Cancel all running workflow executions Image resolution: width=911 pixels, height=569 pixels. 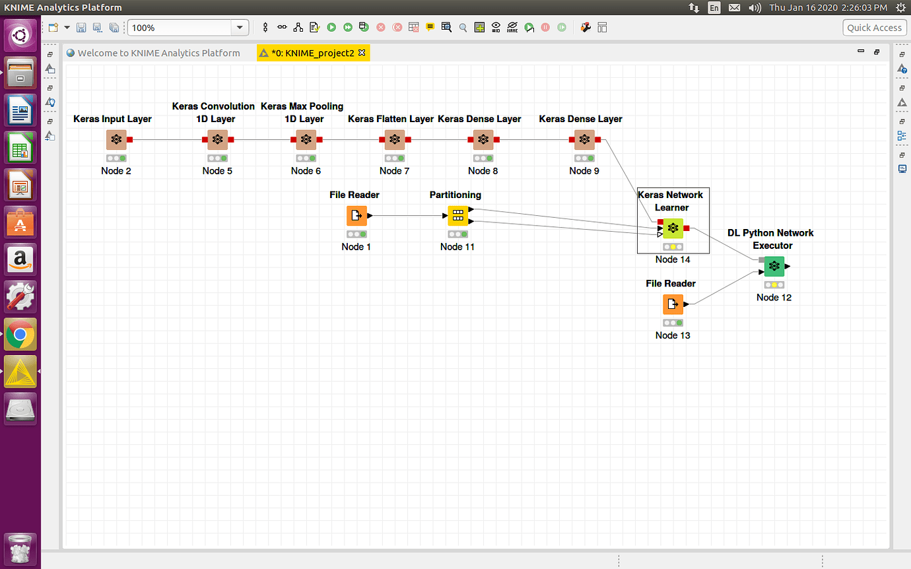click(x=396, y=27)
